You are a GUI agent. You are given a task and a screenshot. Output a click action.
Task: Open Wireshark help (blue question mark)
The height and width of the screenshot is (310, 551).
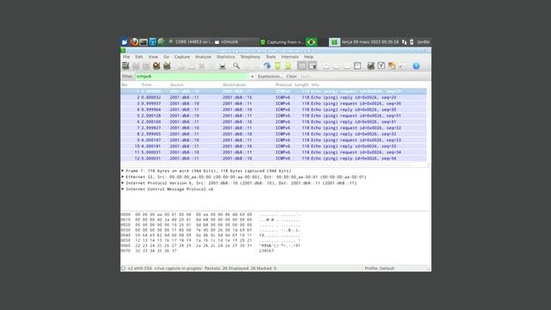coord(416,65)
